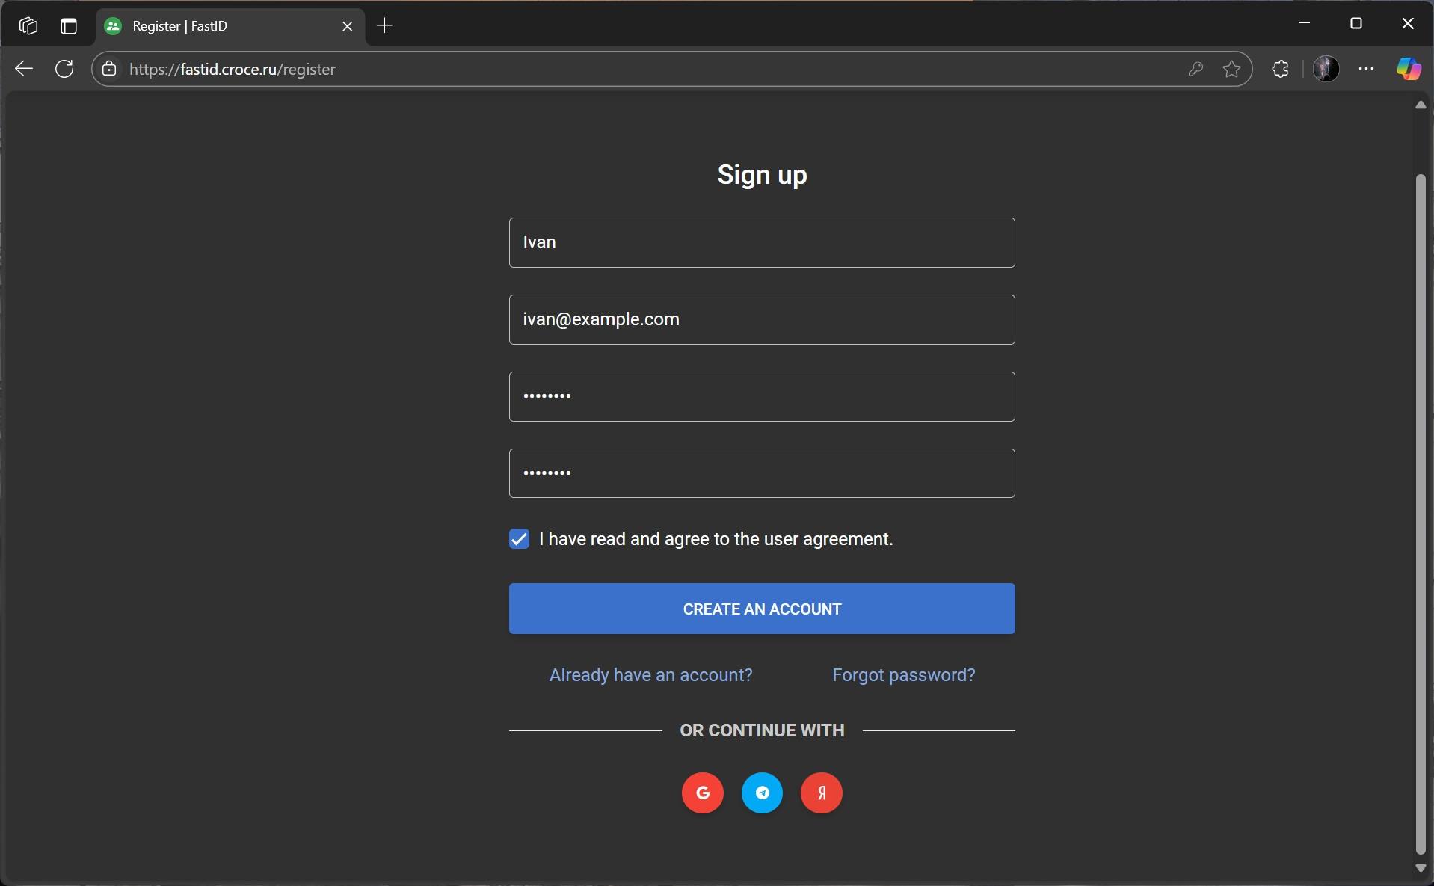The width and height of the screenshot is (1434, 886).
Task: Click the OR CONTINUE WITH text
Action: coord(762,730)
